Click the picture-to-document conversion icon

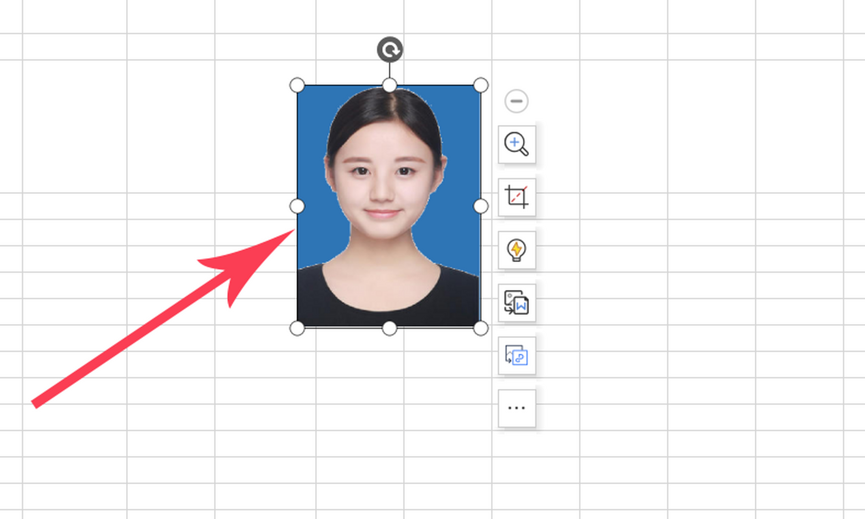point(516,302)
